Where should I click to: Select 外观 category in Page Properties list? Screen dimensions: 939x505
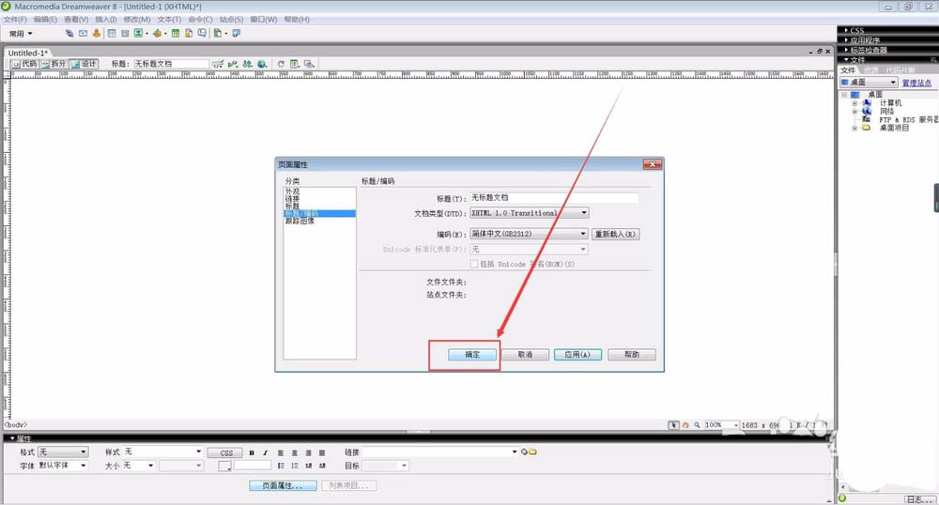tap(292, 191)
